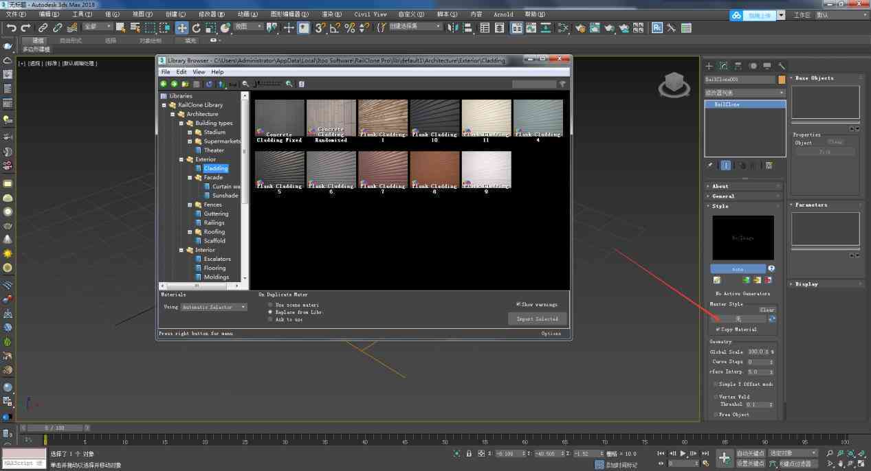Open the Arnold menu in 3ds Max
The height and width of the screenshot is (471, 871).
503,14
